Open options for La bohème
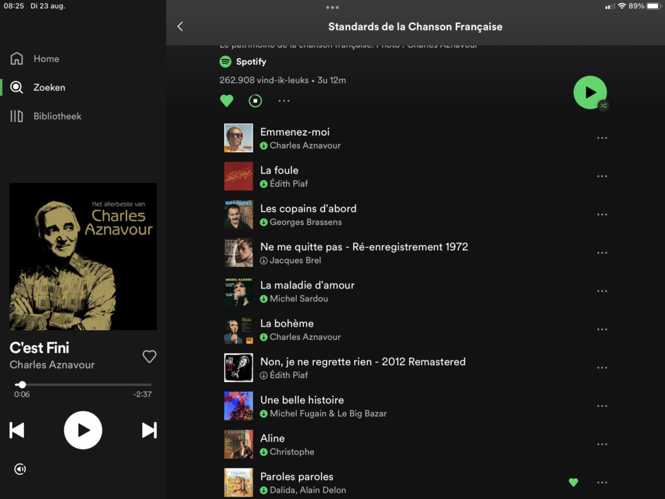This screenshot has height=499, width=665. point(602,329)
